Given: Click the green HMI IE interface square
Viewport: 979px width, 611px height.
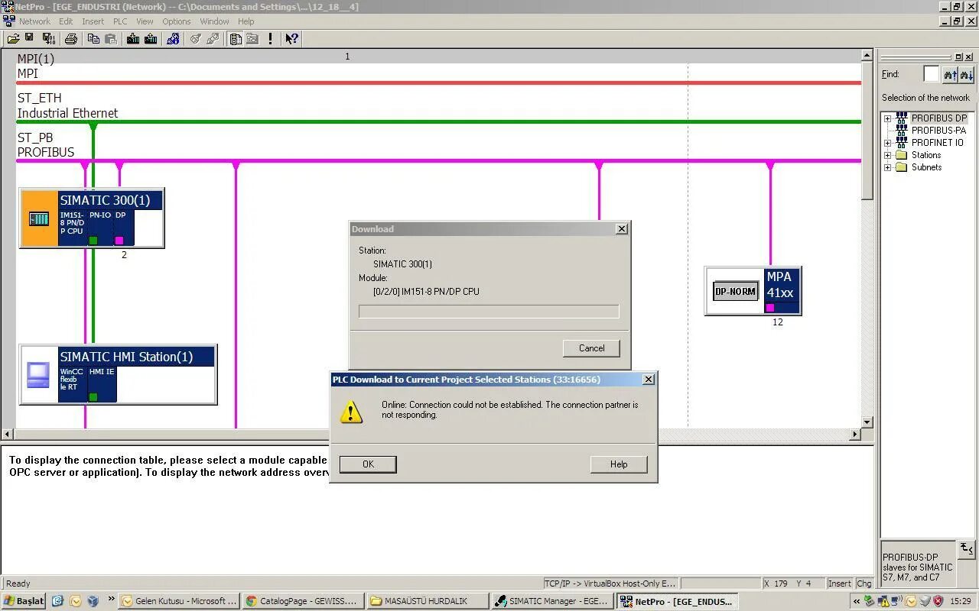Looking at the screenshot, I should coord(93,397).
